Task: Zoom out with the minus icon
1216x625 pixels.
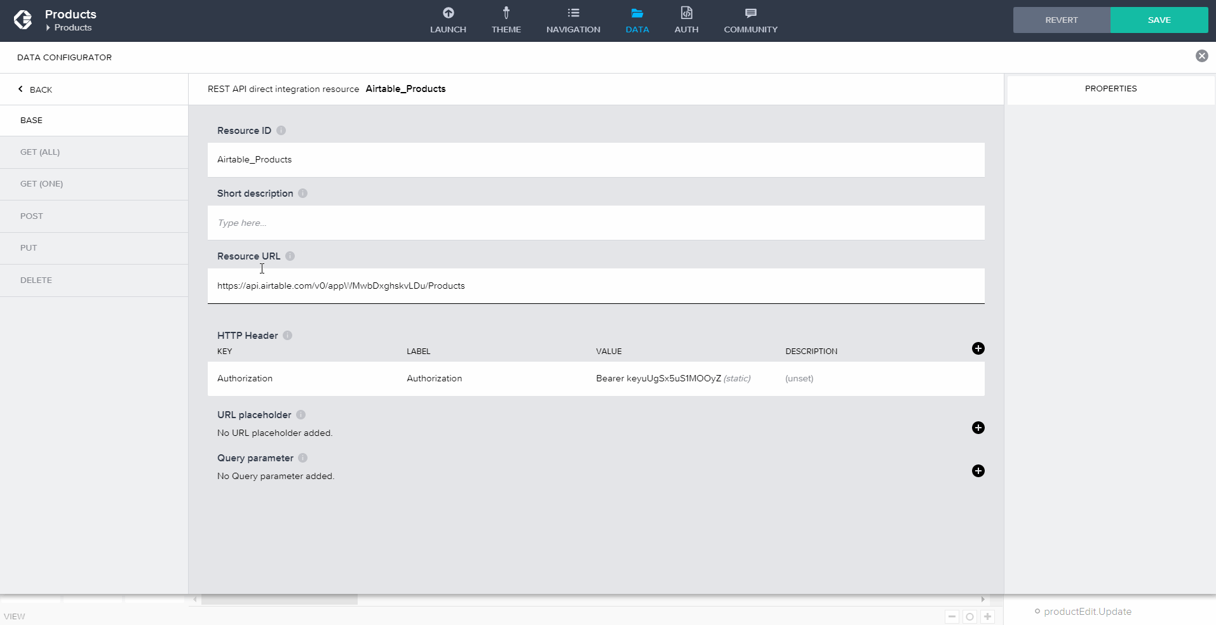Action: [952, 616]
